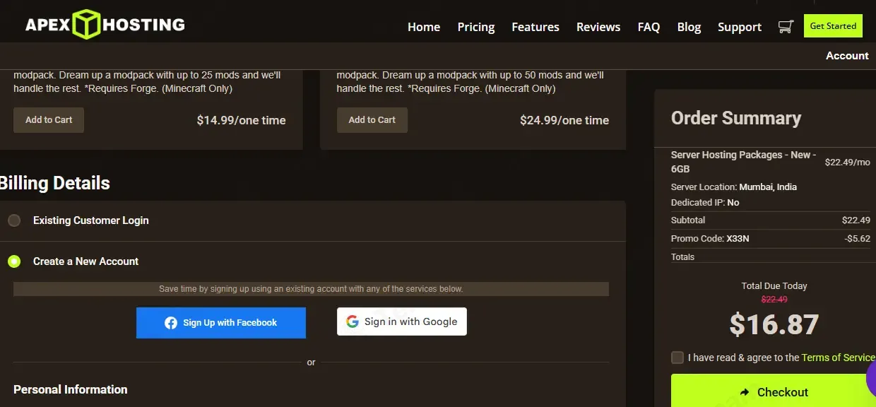
Task: Click Sign Up with Facebook
Action: [221, 323]
